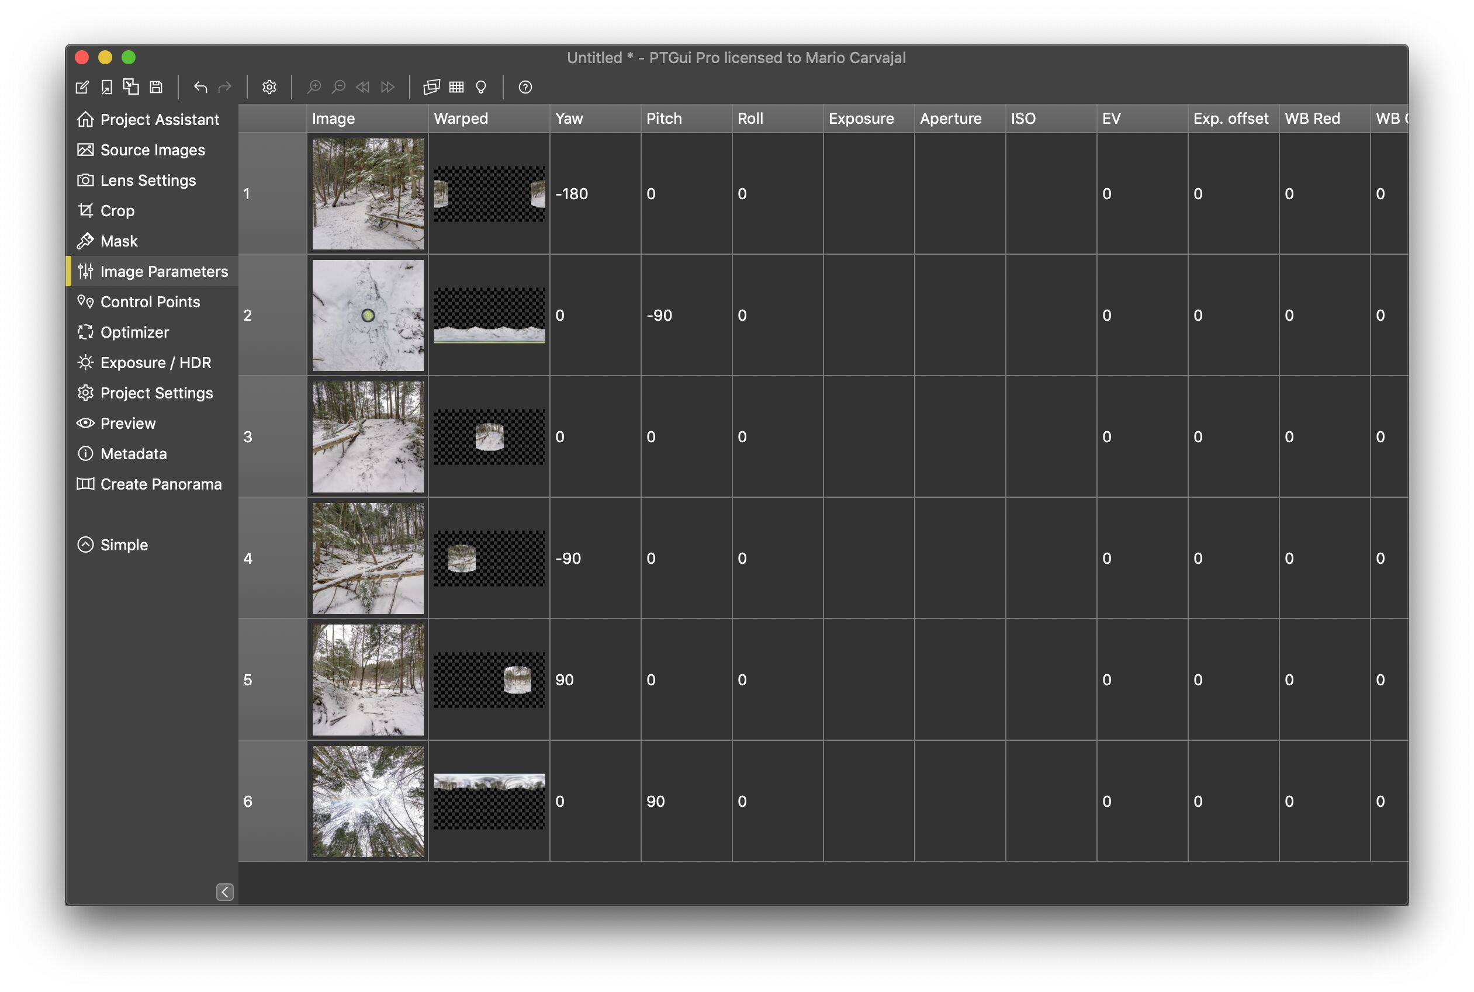Image resolution: width=1474 pixels, height=992 pixels.
Task: Click the EV column header
Action: (x=1141, y=119)
